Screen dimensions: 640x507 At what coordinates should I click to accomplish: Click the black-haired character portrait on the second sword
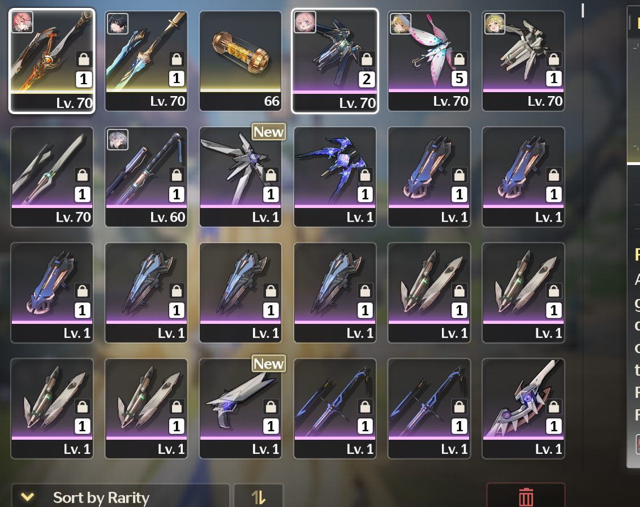coord(118,23)
